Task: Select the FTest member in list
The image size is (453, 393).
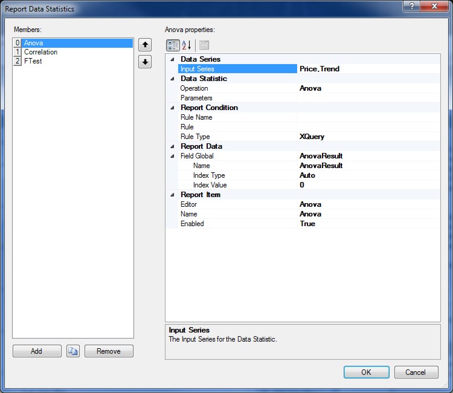Action: pos(33,61)
